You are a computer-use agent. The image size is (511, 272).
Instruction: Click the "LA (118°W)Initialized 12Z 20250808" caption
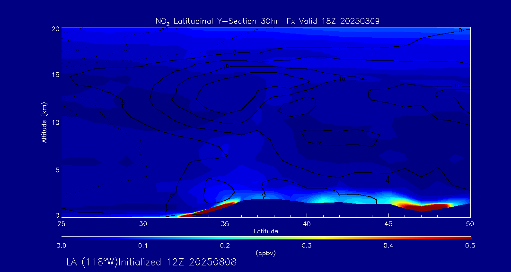pos(151,262)
